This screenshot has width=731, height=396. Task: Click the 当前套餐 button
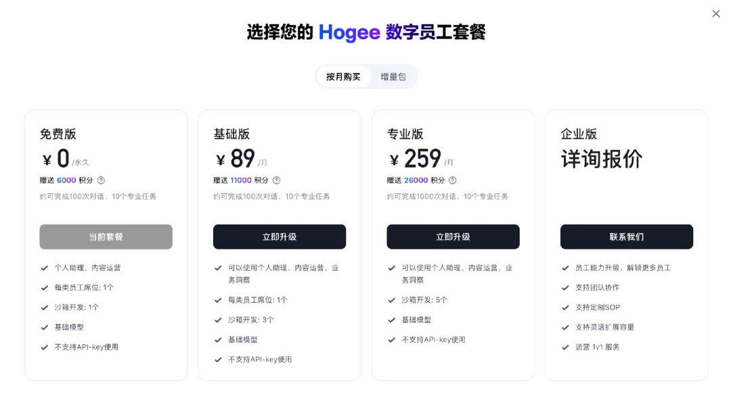(106, 237)
